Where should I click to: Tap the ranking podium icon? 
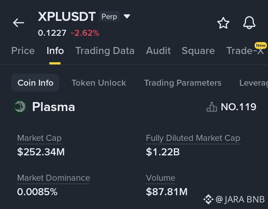[x=212, y=107]
